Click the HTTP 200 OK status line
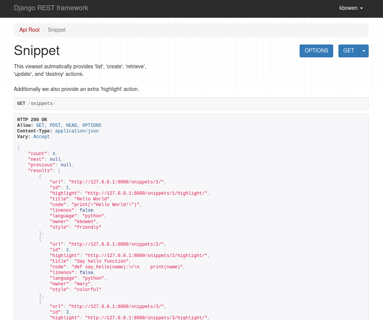This screenshot has height=320, width=383. click(32, 120)
